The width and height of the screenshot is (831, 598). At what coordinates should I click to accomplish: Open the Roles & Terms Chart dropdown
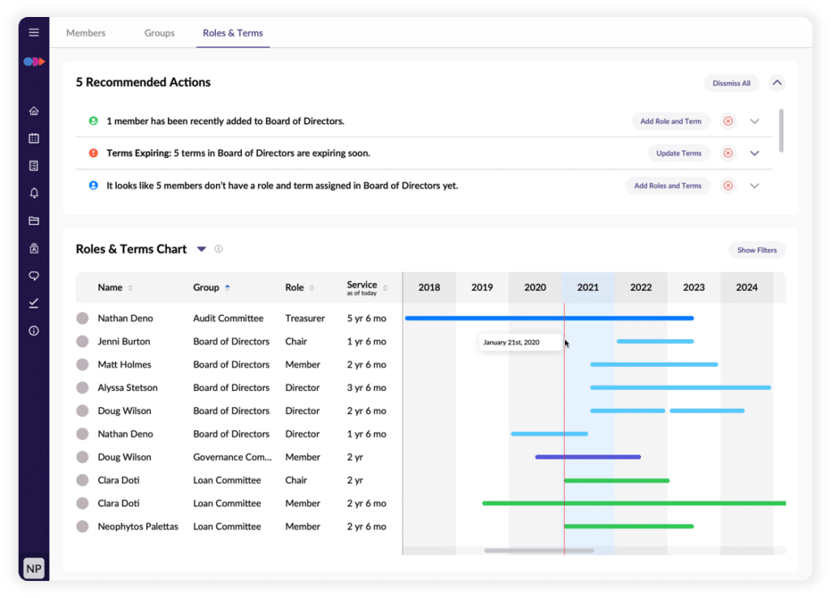[x=202, y=249]
